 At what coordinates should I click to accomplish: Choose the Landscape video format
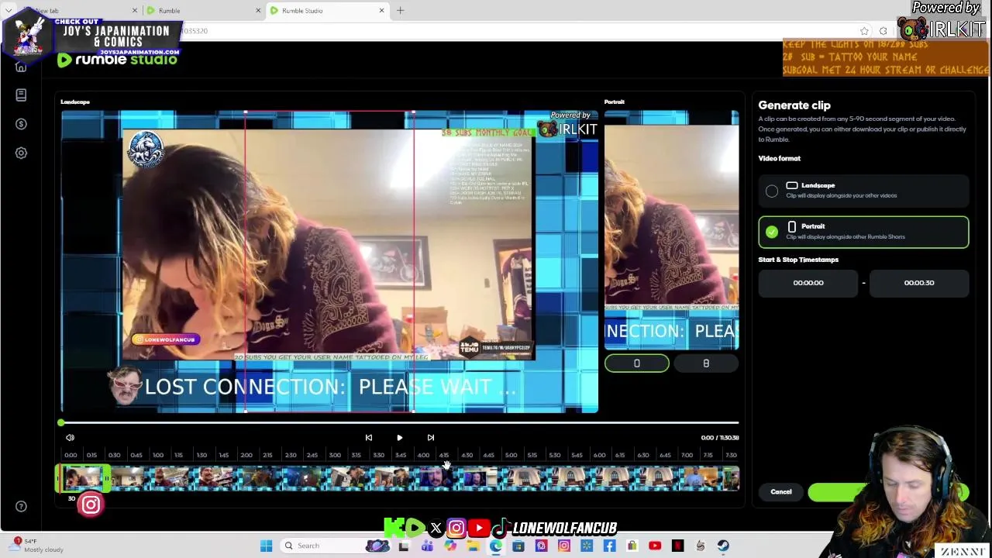[x=863, y=191]
